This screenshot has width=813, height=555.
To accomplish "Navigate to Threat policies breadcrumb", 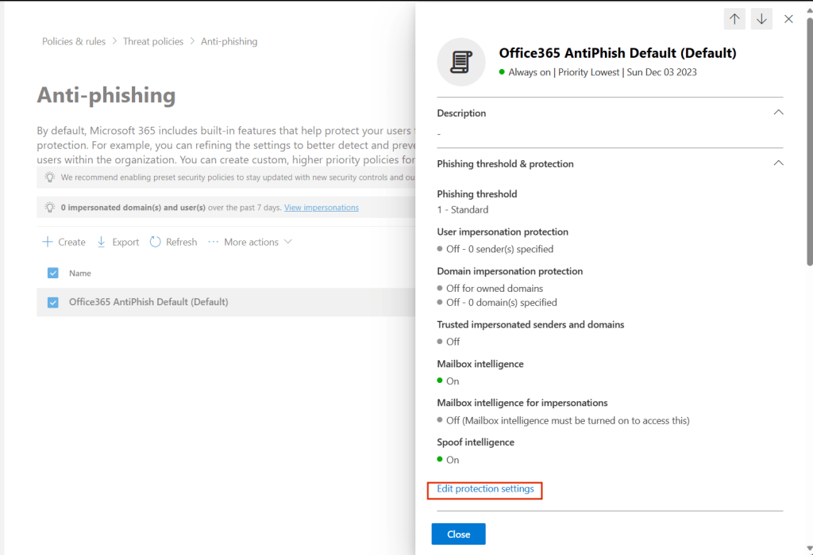I will click(153, 41).
